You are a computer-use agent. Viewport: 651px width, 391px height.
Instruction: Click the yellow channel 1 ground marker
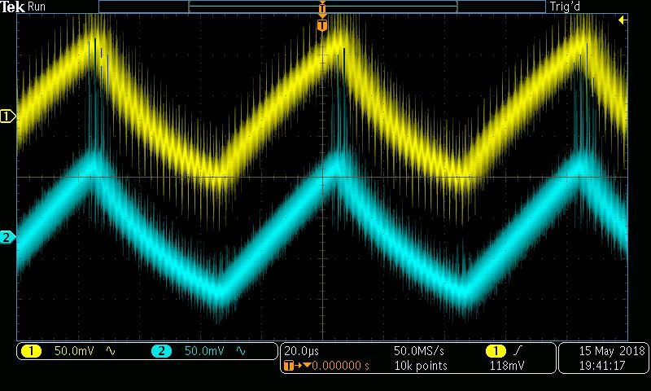click(x=7, y=116)
